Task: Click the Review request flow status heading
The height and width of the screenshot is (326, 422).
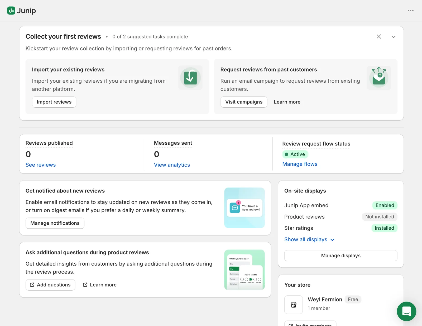Action: pyautogui.click(x=316, y=144)
